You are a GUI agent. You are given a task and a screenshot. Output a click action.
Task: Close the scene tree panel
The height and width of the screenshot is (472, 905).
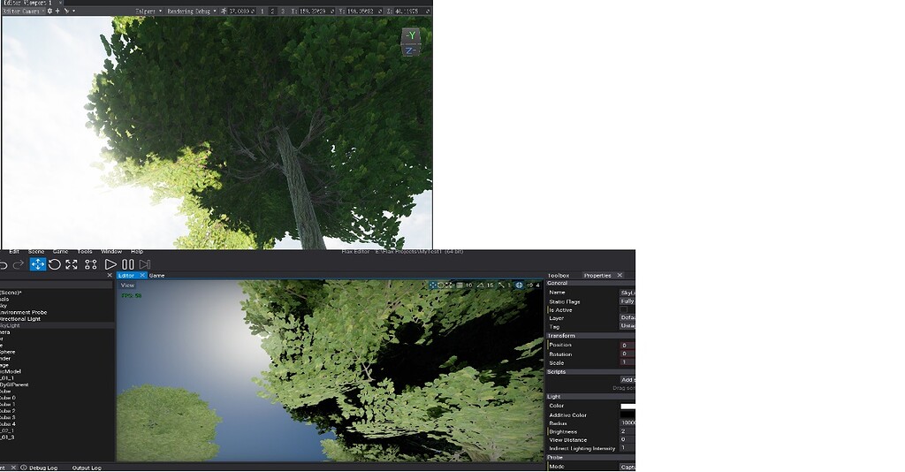point(110,275)
